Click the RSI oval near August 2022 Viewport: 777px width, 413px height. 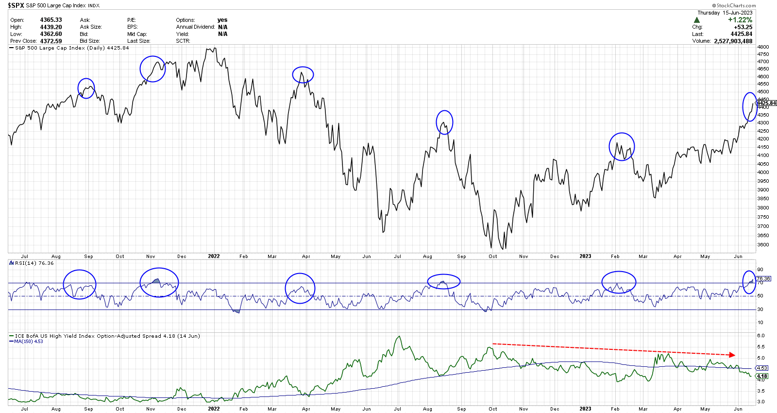click(x=443, y=281)
